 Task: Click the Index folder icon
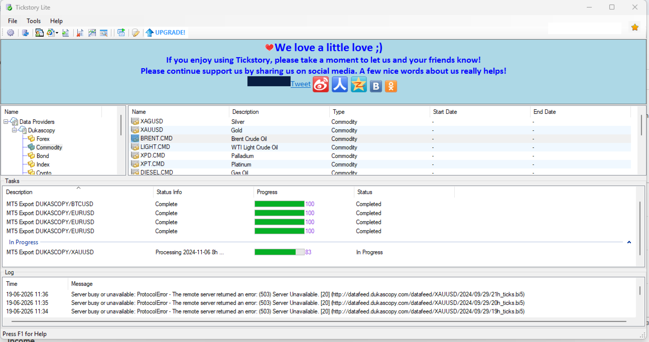(x=31, y=164)
